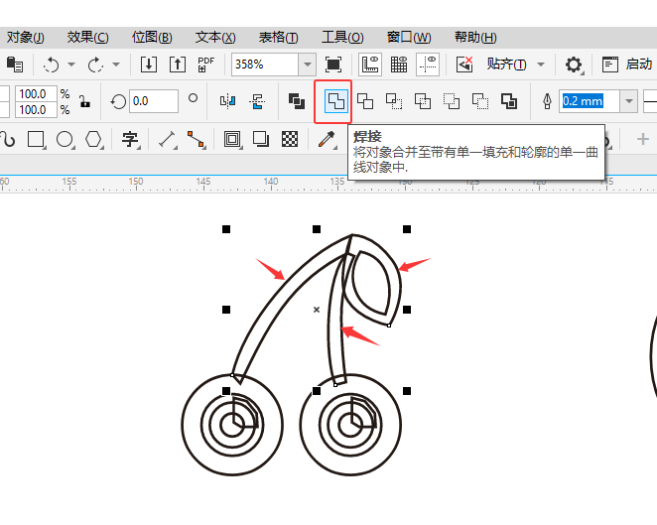Open the 工具(O) menu
657x525 pixels.
click(x=342, y=38)
